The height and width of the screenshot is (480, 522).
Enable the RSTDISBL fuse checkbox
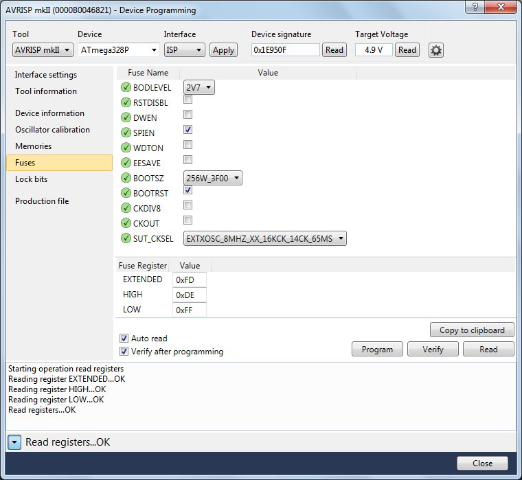click(x=188, y=100)
